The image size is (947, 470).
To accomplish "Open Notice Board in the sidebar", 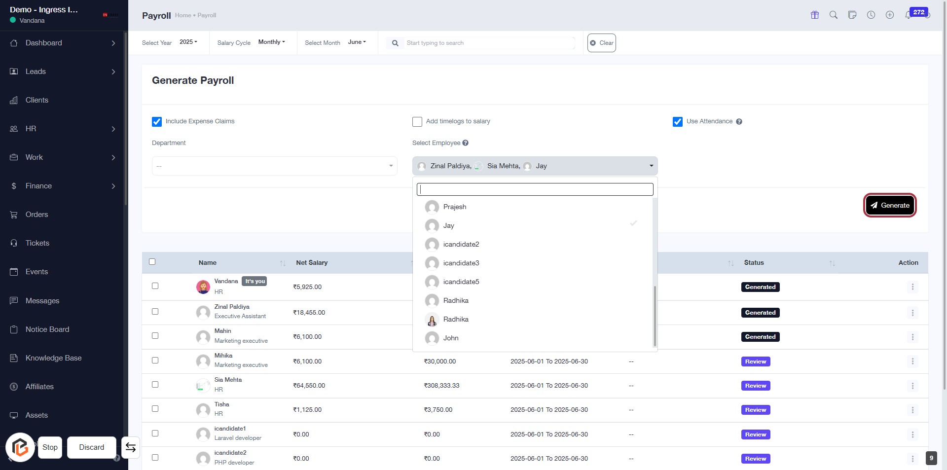I will [x=47, y=329].
